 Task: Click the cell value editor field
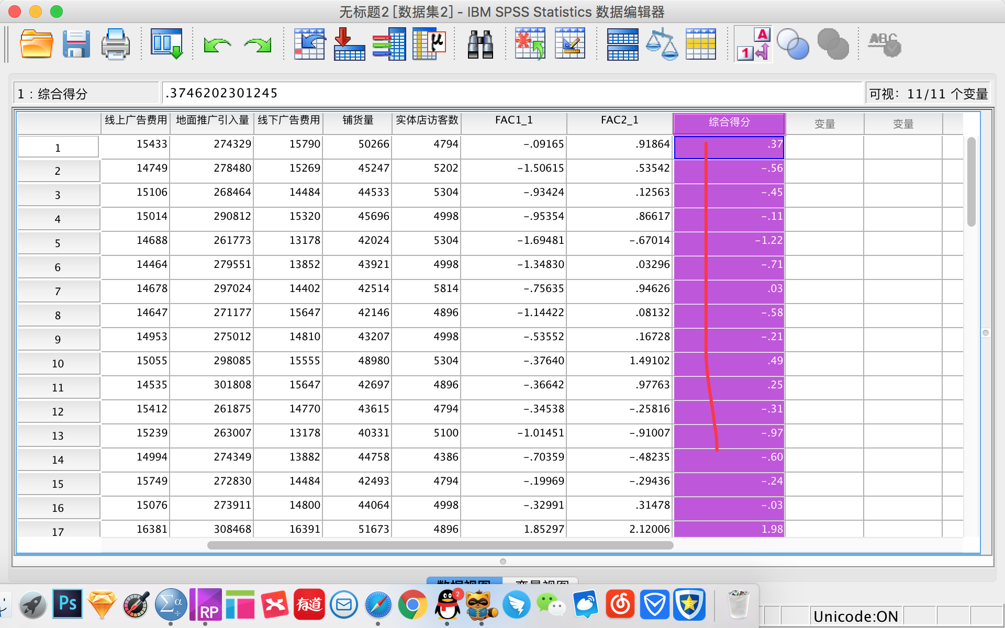click(512, 93)
